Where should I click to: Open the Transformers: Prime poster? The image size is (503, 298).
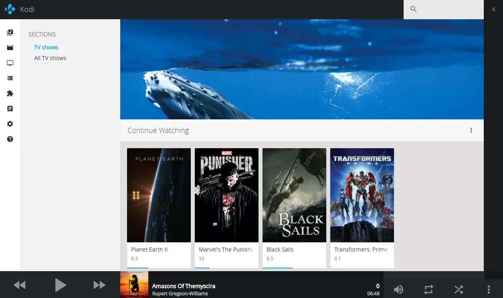362,195
